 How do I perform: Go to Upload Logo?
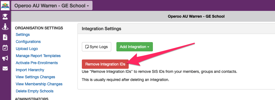coord(27,49)
